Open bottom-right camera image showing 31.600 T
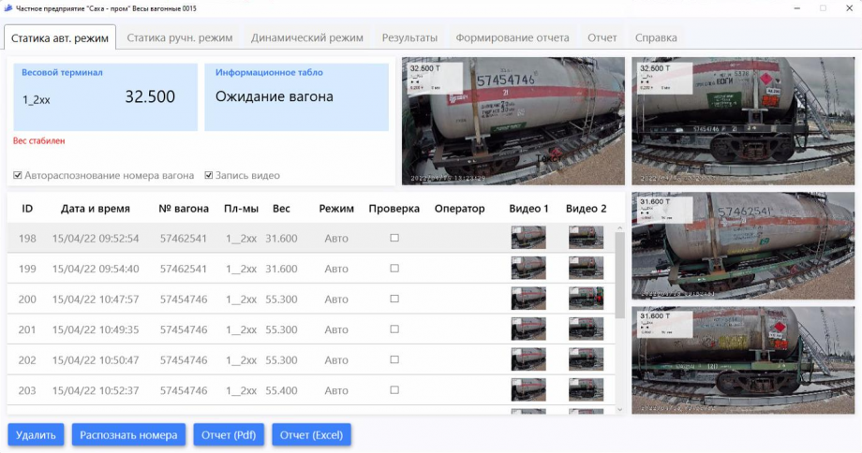The height and width of the screenshot is (453, 862). pos(744,360)
